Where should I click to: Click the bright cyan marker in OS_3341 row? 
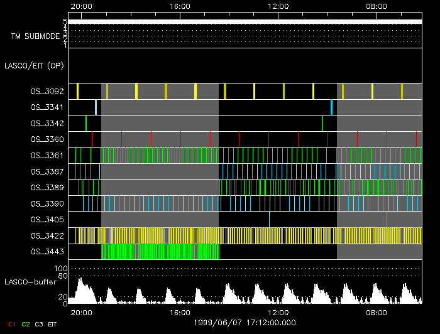(331, 107)
